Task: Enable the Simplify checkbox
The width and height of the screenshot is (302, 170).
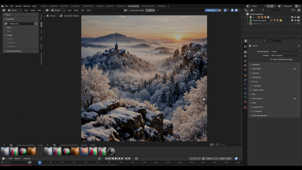Action: pos(253,86)
